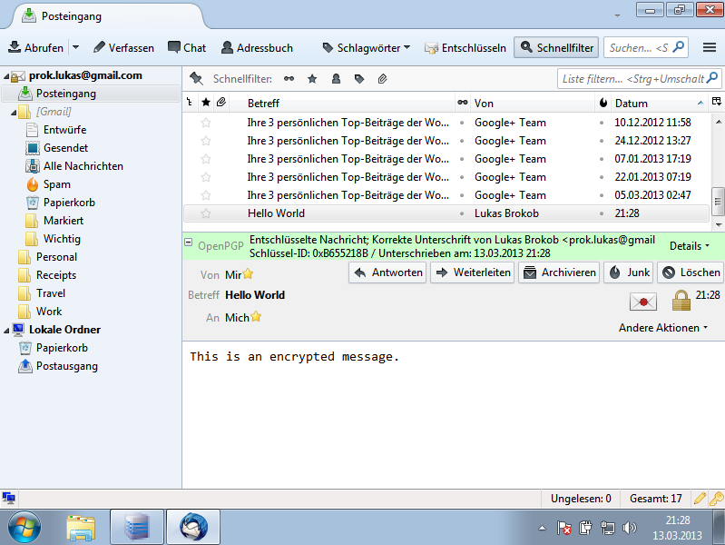
Task: Click the status bar key encryption icon
Action: (x=716, y=499)
